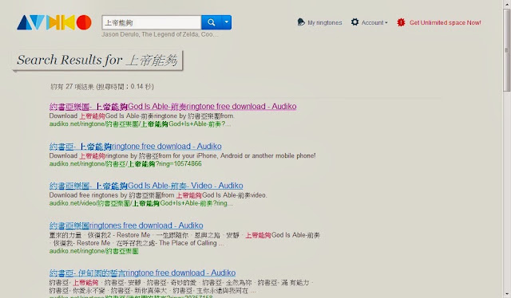Click the green URL audiko.net/ringtone/約書亞樂團
Viewport: 511px width, 298px height.
coord(94,251)
